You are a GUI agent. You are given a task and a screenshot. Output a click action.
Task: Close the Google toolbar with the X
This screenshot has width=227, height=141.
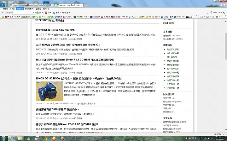[3, 13]
